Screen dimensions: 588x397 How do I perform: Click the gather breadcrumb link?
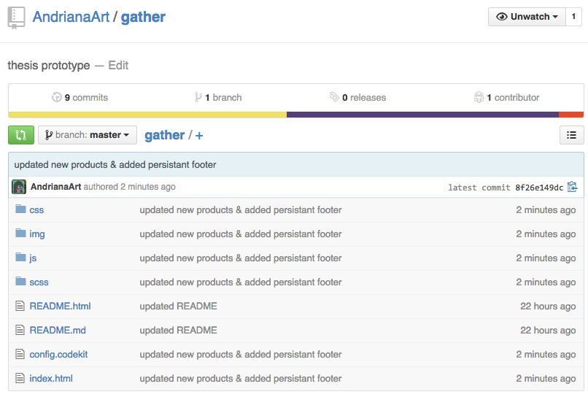point(165,135)
